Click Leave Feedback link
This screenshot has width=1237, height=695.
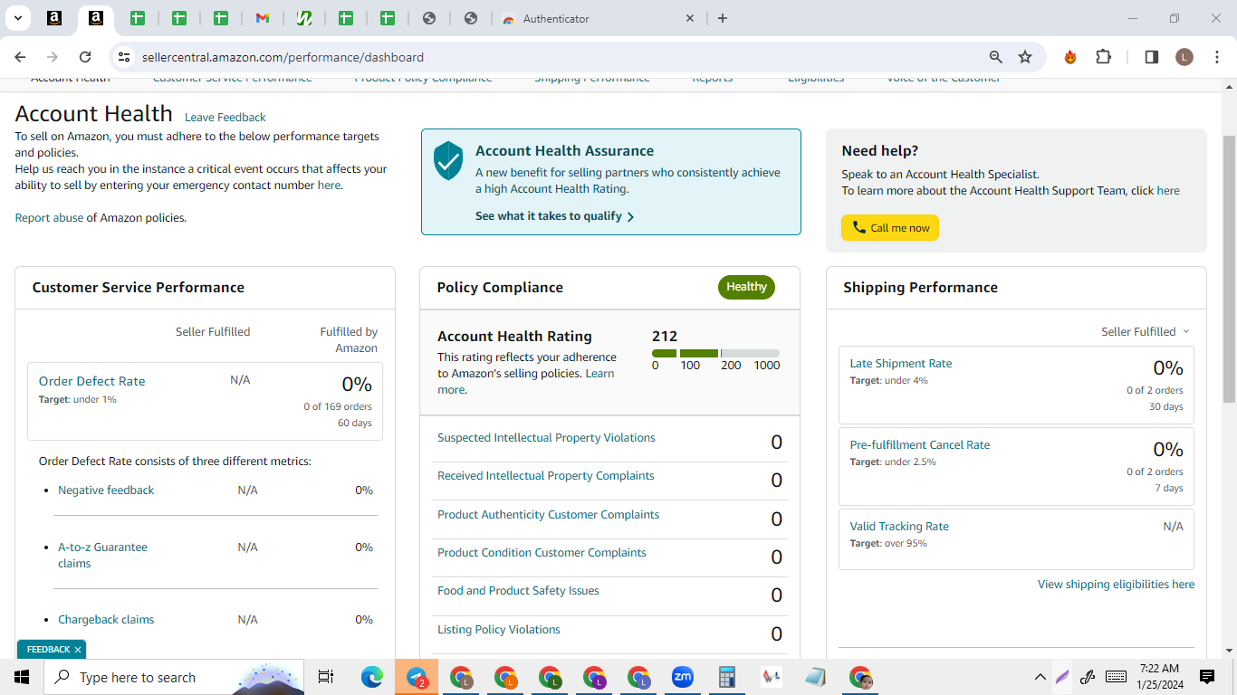[225, 118]
